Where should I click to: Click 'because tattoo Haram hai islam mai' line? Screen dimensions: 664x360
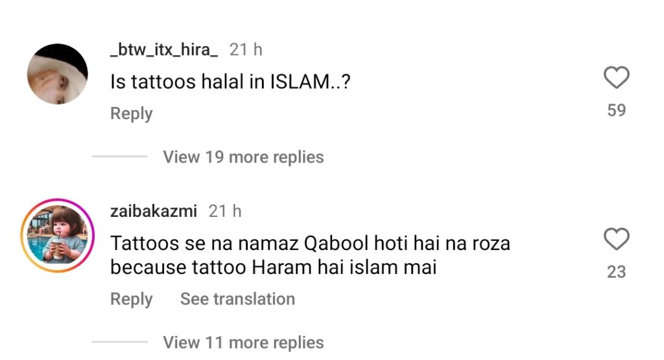pyautogui.click(x=274, y=267)
